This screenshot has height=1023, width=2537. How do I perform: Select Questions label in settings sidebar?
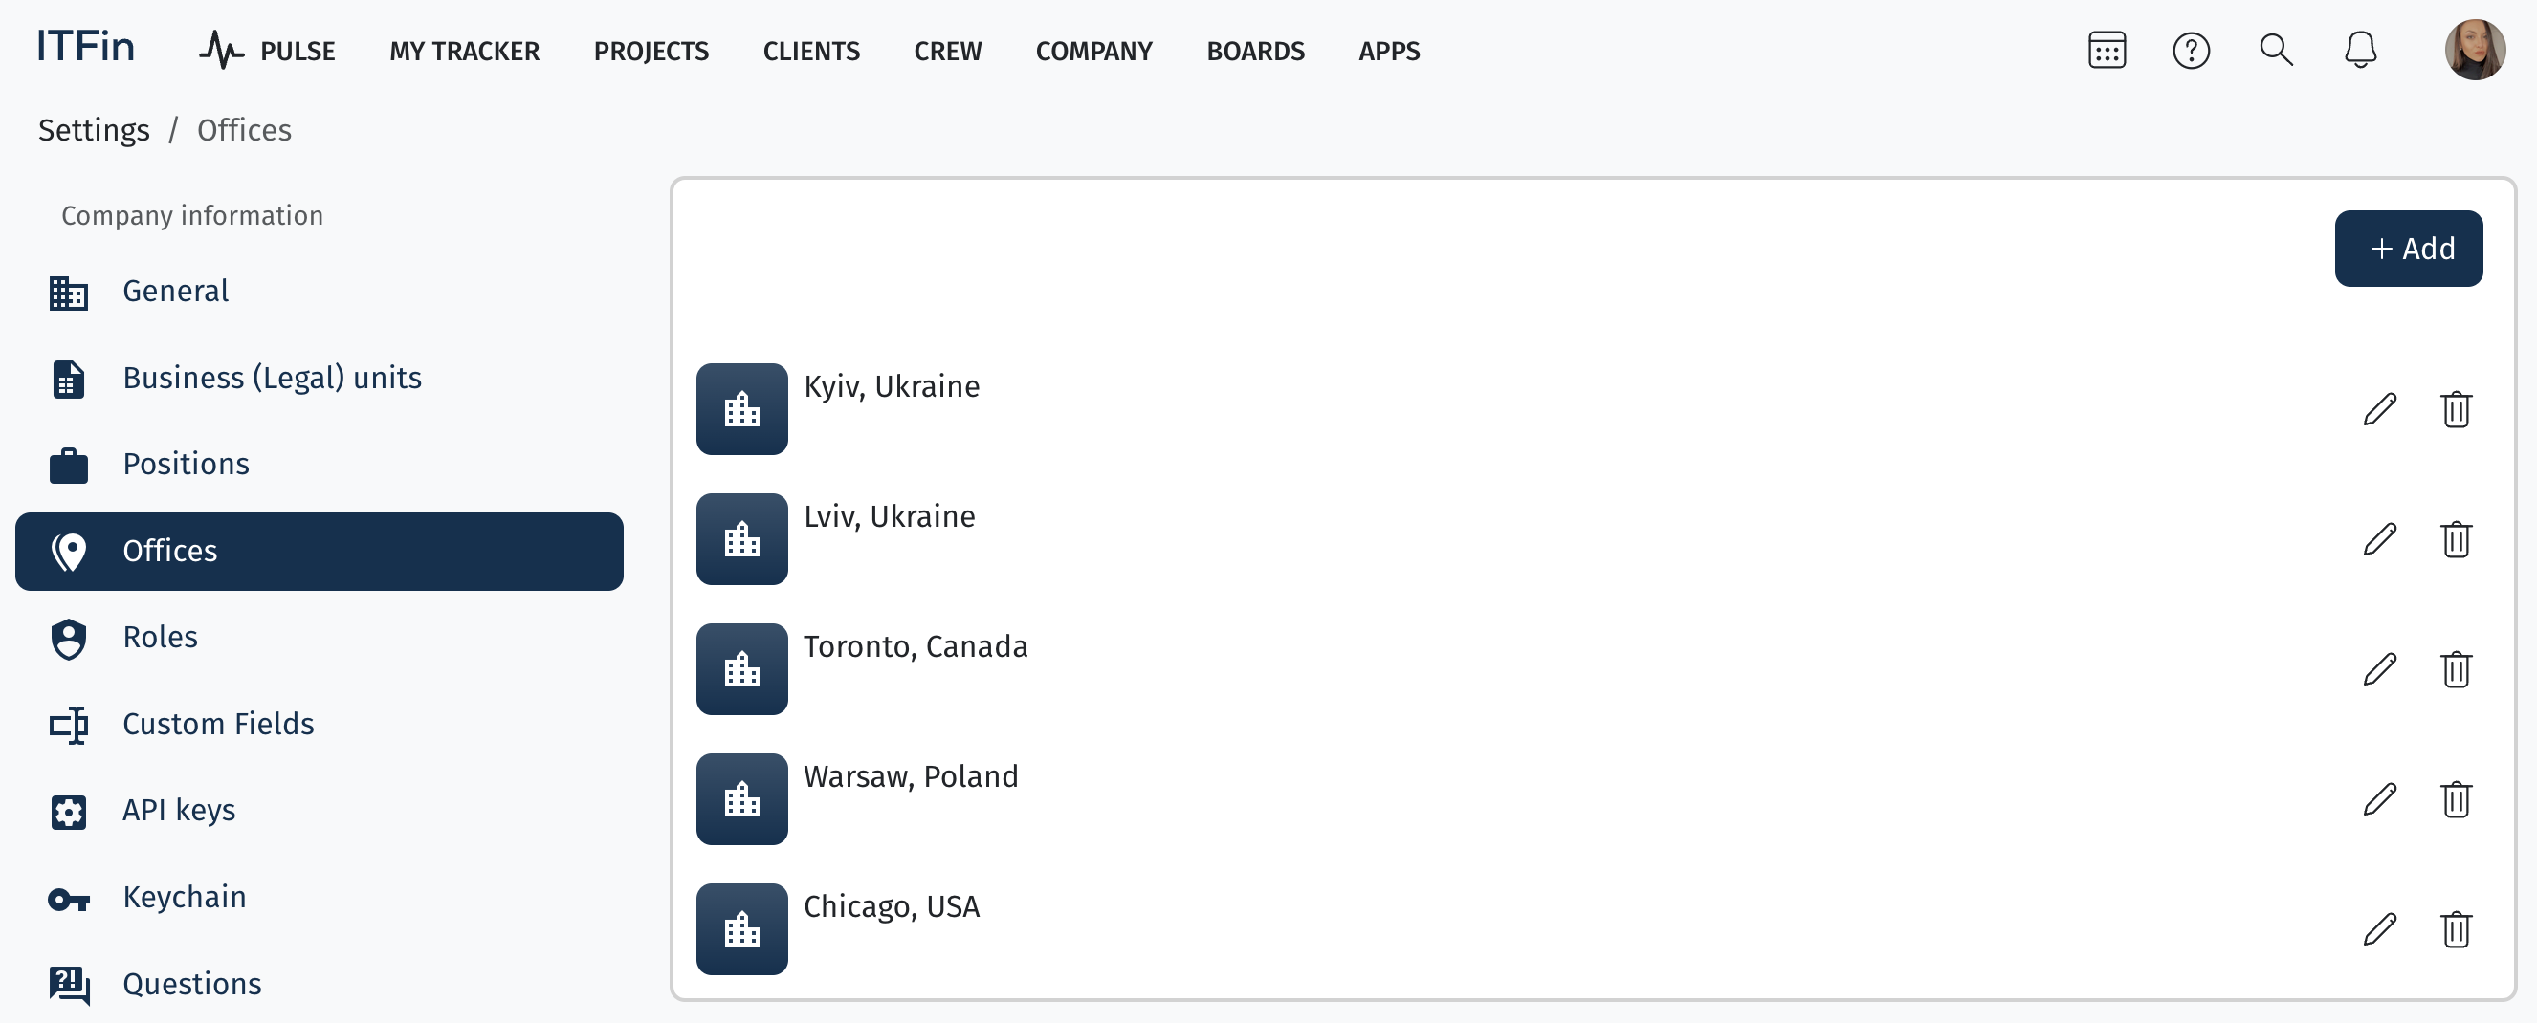point(192,984)
